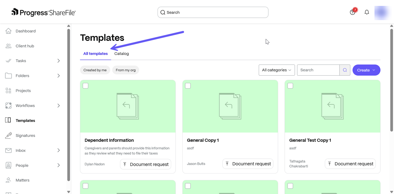Click the upload icon in General Copy 1's Document request

pyautogui.click(x=227, y=164)
